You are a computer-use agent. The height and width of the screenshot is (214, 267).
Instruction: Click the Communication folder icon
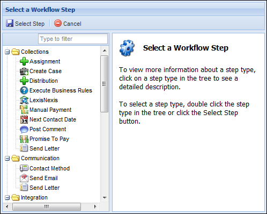pyautogui.click(x=16, y=158)
